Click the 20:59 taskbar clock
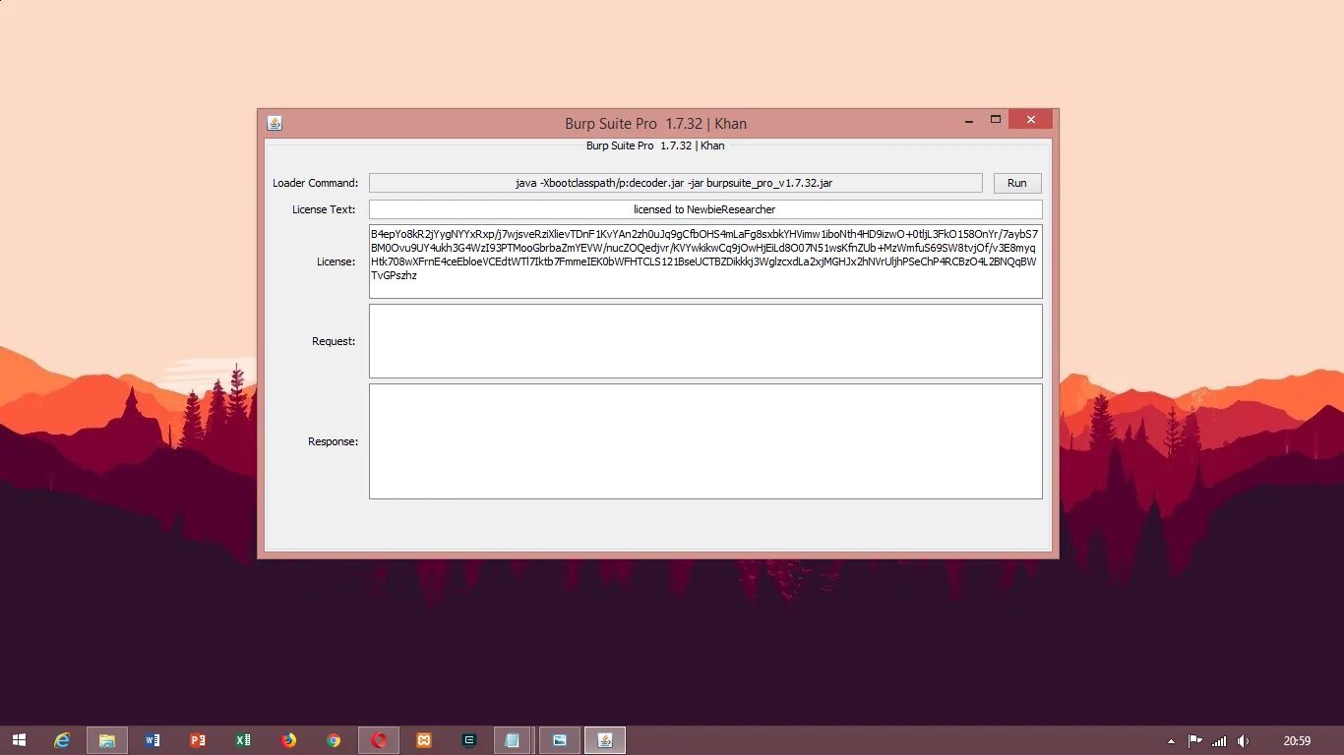 pyautogui.click(x=1297, y=740)
